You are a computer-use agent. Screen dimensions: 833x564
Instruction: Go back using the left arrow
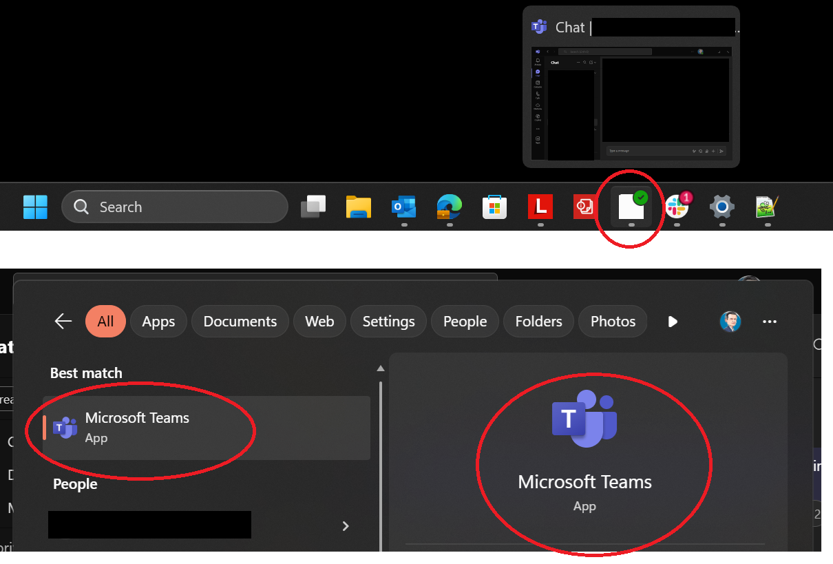[63, 321]
